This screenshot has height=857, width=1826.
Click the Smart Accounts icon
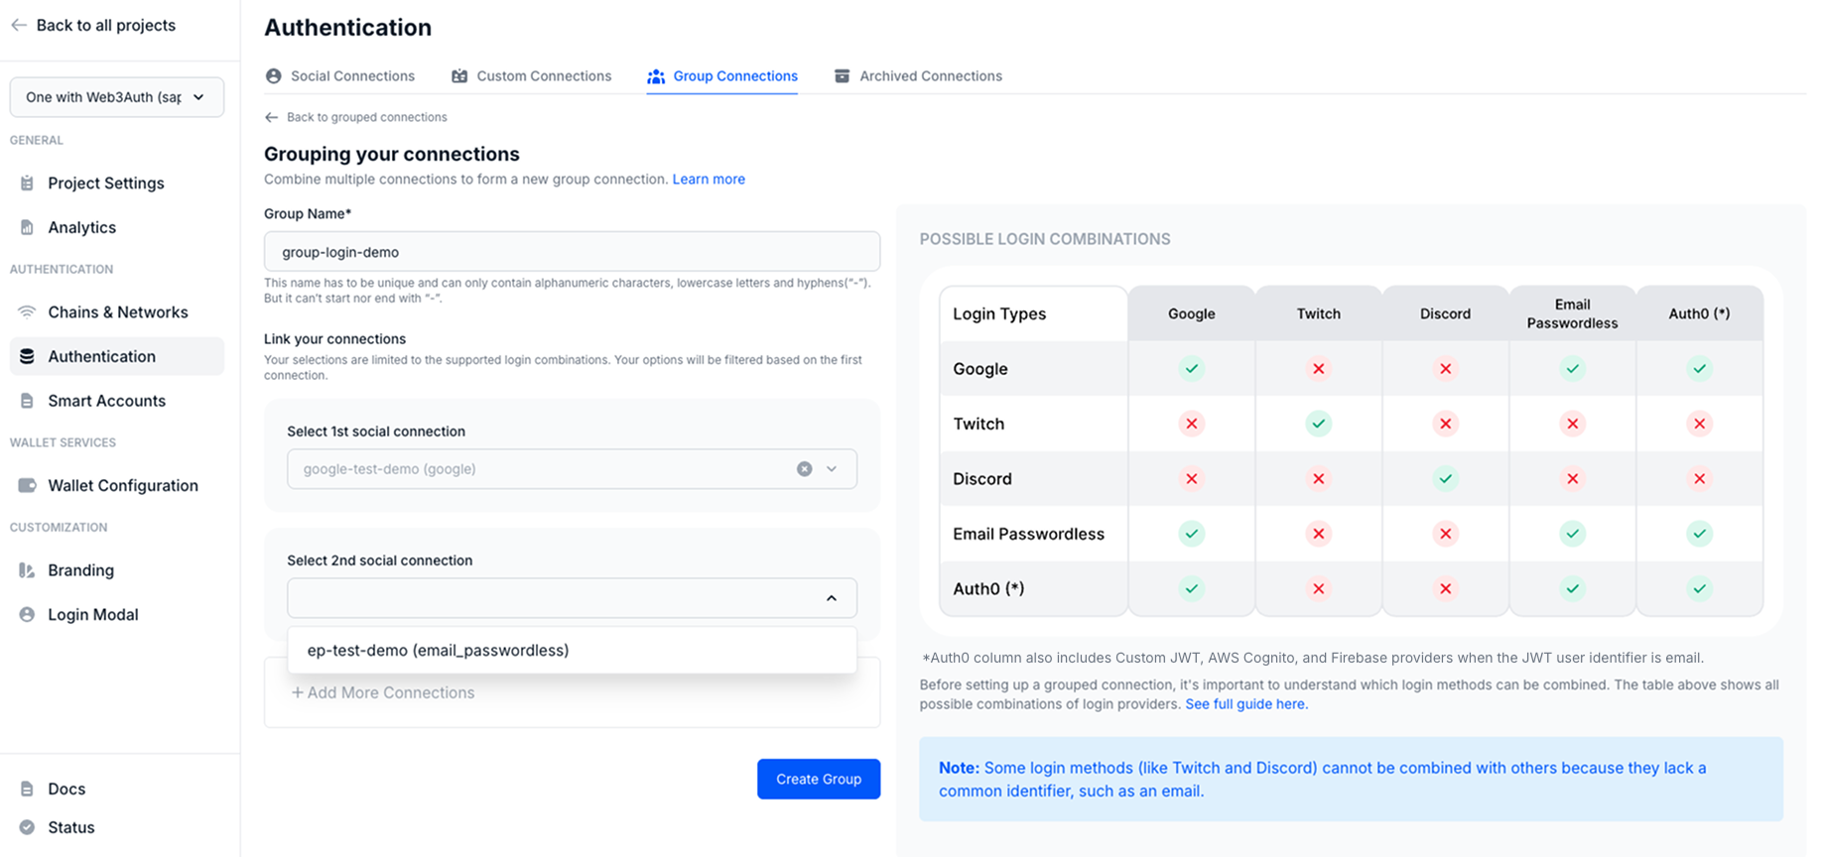tap(27, 401)
